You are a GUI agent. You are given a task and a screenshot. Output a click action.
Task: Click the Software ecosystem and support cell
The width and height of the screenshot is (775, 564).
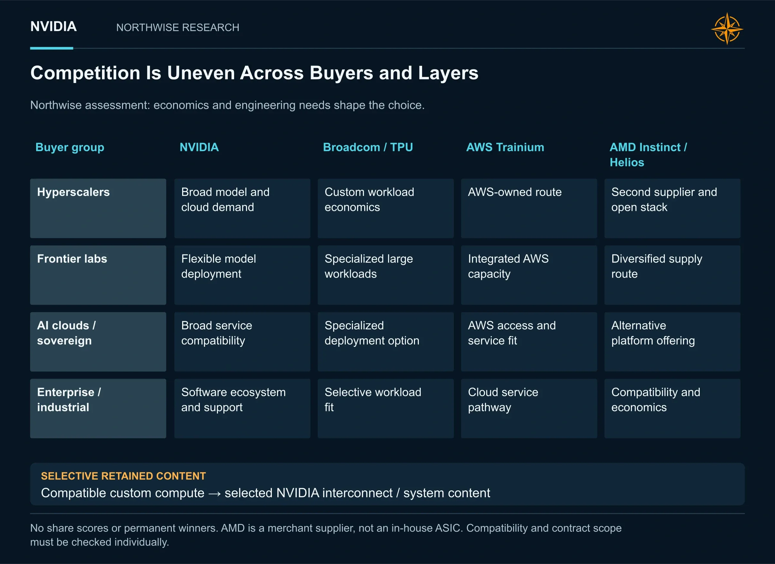tap(242, 408)
